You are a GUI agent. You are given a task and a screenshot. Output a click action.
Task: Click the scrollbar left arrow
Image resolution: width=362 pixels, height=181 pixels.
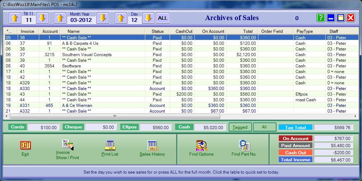coord(7,116)
